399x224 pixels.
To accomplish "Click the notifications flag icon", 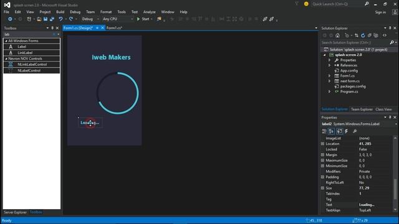I will [x=297, y=4].
